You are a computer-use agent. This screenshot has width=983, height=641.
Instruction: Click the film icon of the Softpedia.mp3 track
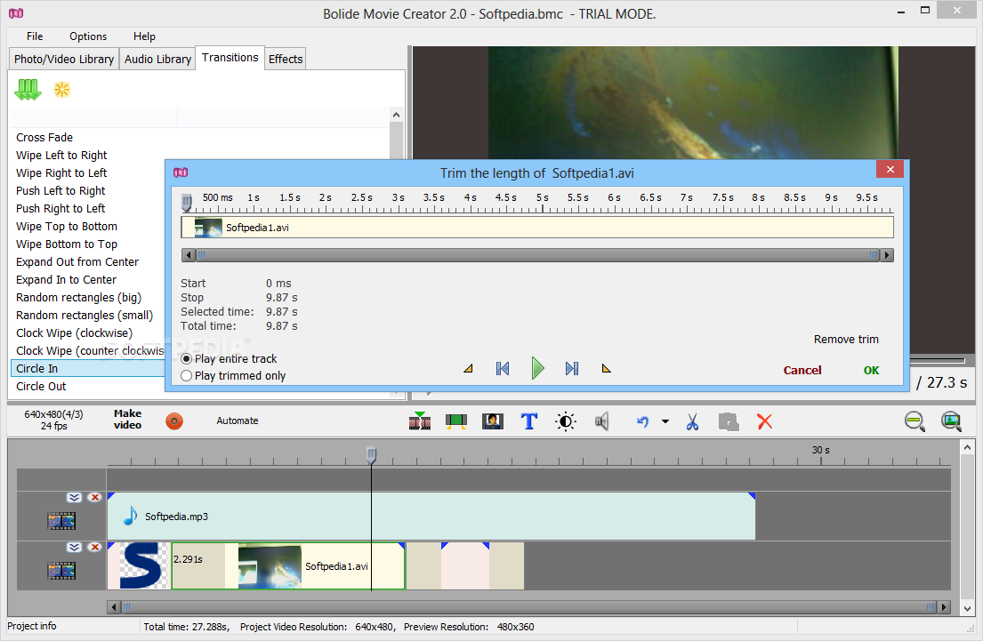pyautogui.click(x=61, y=521)
